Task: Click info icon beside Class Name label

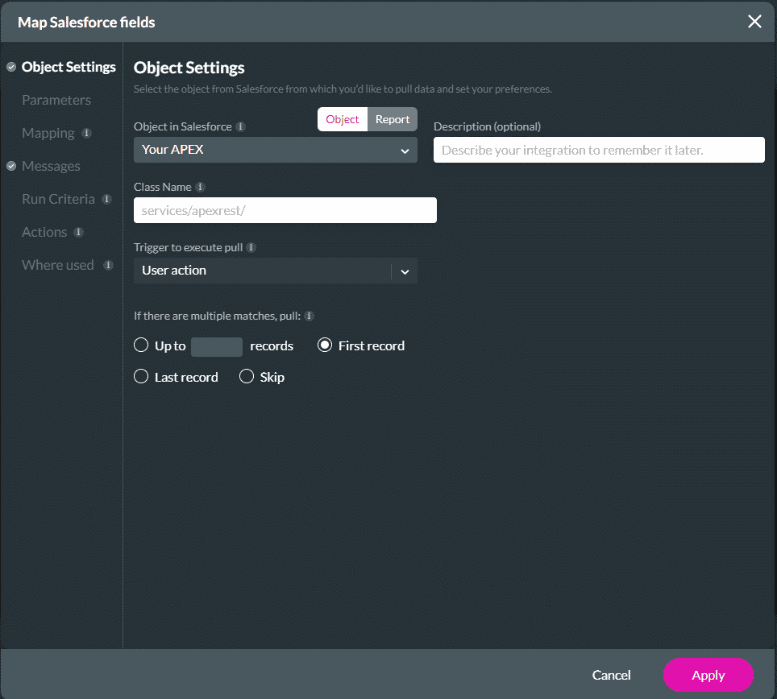Action: tap(201, 187)
